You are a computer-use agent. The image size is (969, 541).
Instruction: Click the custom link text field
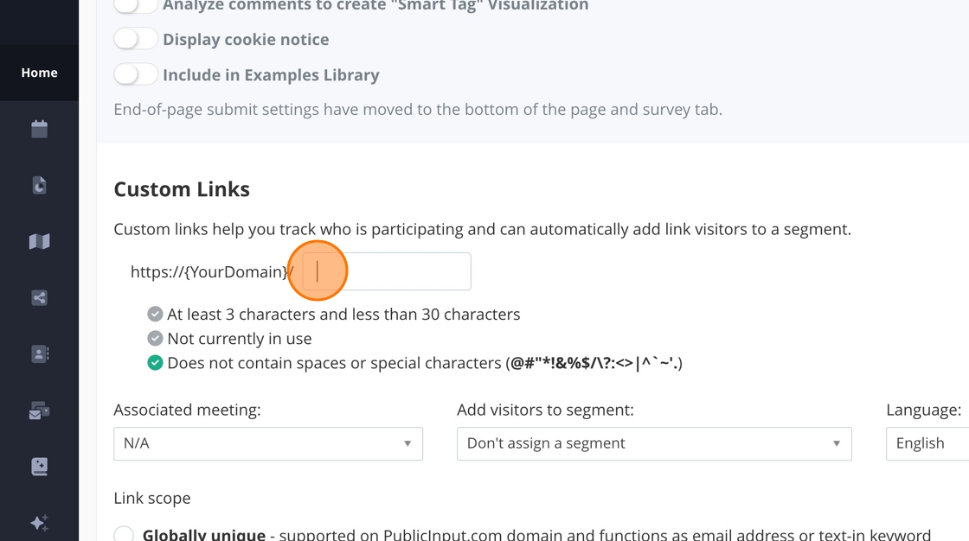click(386, 271)
